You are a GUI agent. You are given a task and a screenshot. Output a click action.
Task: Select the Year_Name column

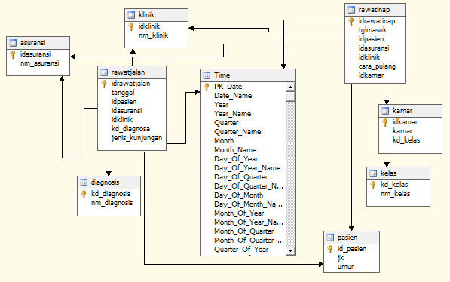pyautogui.click(x=233, y=114)
